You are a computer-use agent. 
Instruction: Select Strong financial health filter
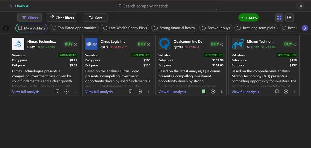pyautogui.click(x=174, y=28)
